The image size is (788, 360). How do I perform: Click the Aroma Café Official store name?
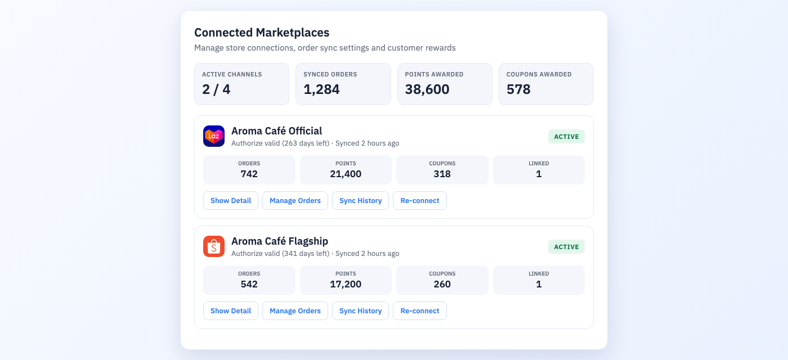(277, 131)
